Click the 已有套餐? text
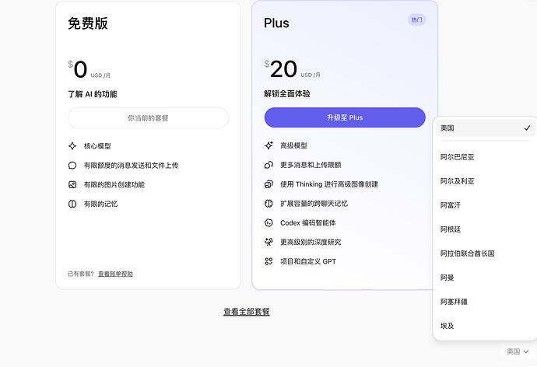The width and height of the screenshot is (537, 367). pyautogui.click(x=81, y=274)
